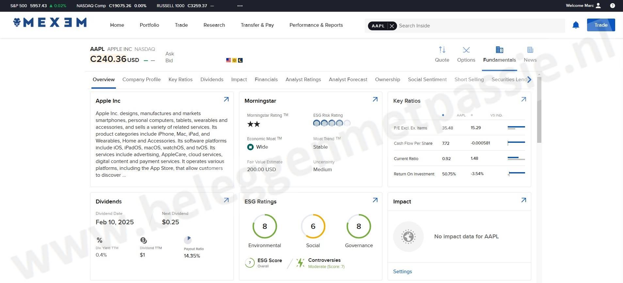Expand the Key Ratios card

tap(524, 99)
